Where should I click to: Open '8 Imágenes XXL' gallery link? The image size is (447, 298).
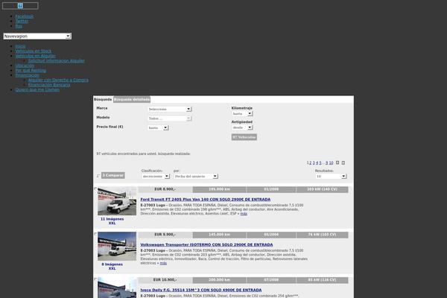coord(112,267)
